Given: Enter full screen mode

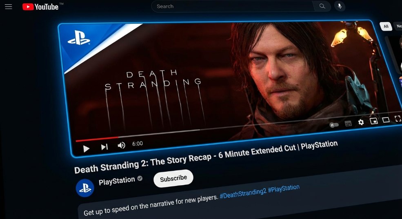Looking at the screenshot, I should (x=398, y=118).
